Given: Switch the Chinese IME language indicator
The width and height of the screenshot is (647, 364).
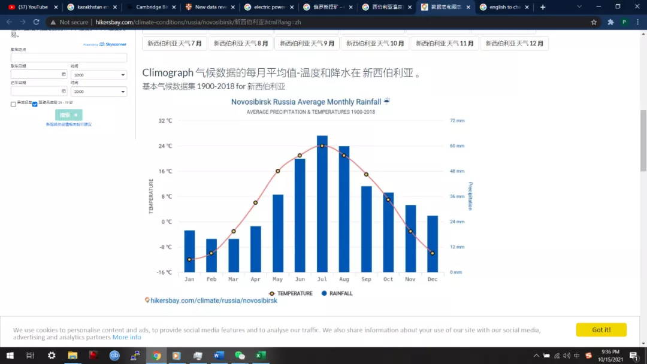Looking at the screenshot, I should tap(576, 356).
